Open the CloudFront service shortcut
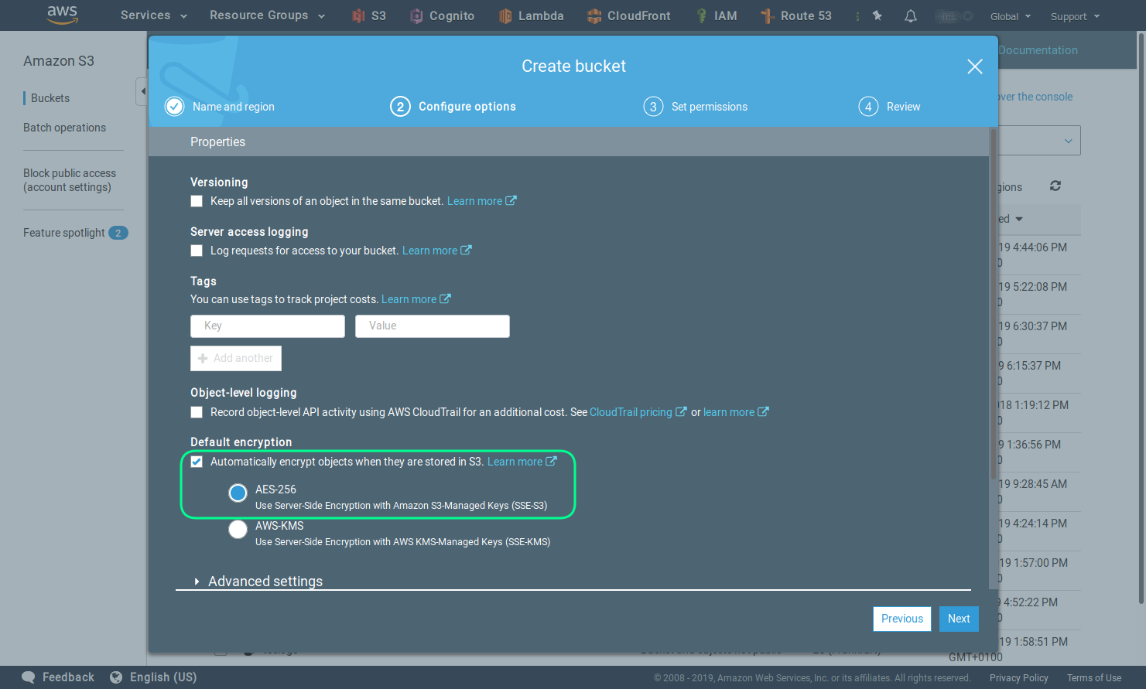 (628, 15)
